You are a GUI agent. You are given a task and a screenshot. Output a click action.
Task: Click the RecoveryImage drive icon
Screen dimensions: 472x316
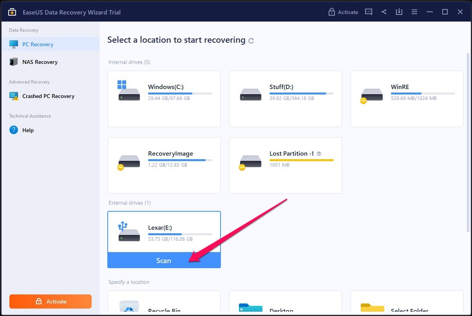129,162
